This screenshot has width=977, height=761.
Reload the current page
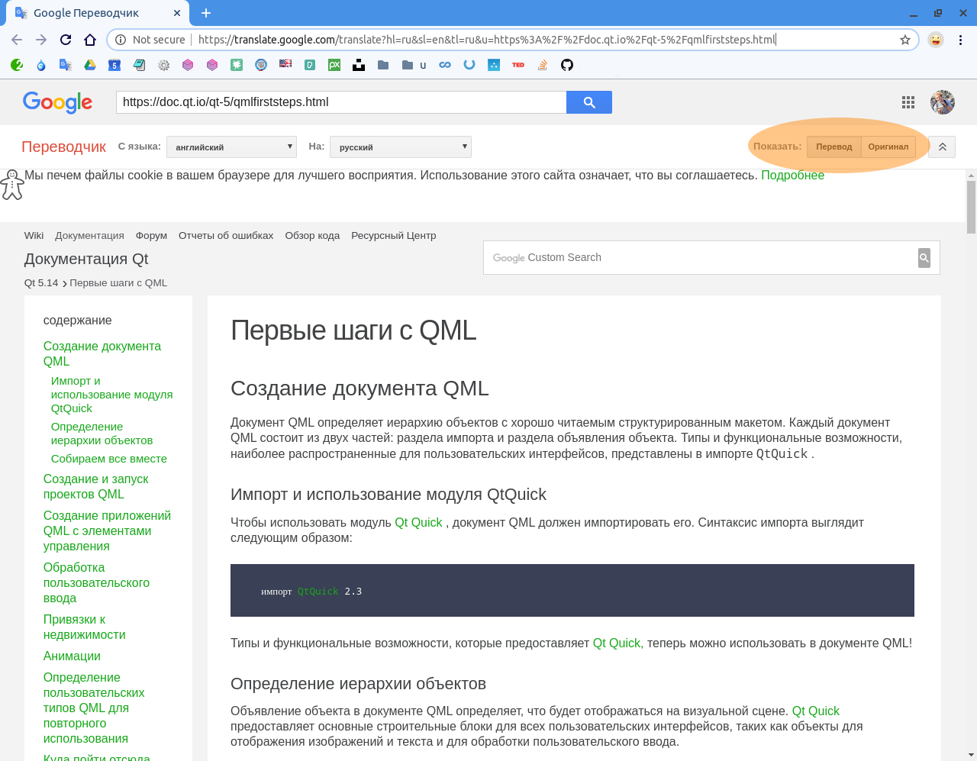click(x=66, y=40)
